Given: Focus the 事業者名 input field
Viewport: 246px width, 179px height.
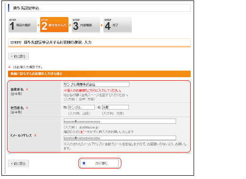Looking at the screenshot, I should click(96, 85).
